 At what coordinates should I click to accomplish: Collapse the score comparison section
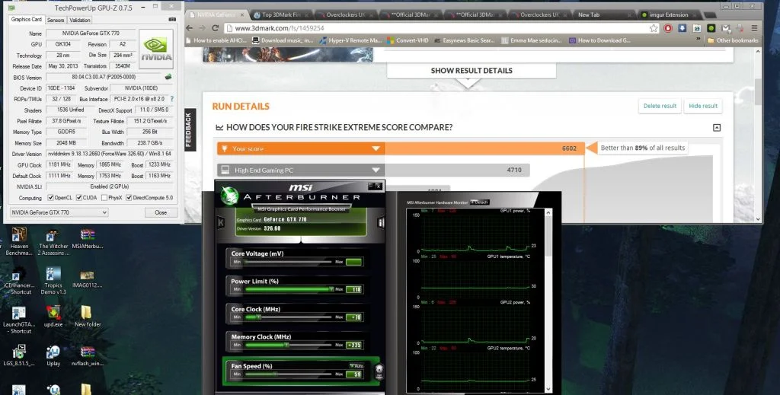[716, 128]
